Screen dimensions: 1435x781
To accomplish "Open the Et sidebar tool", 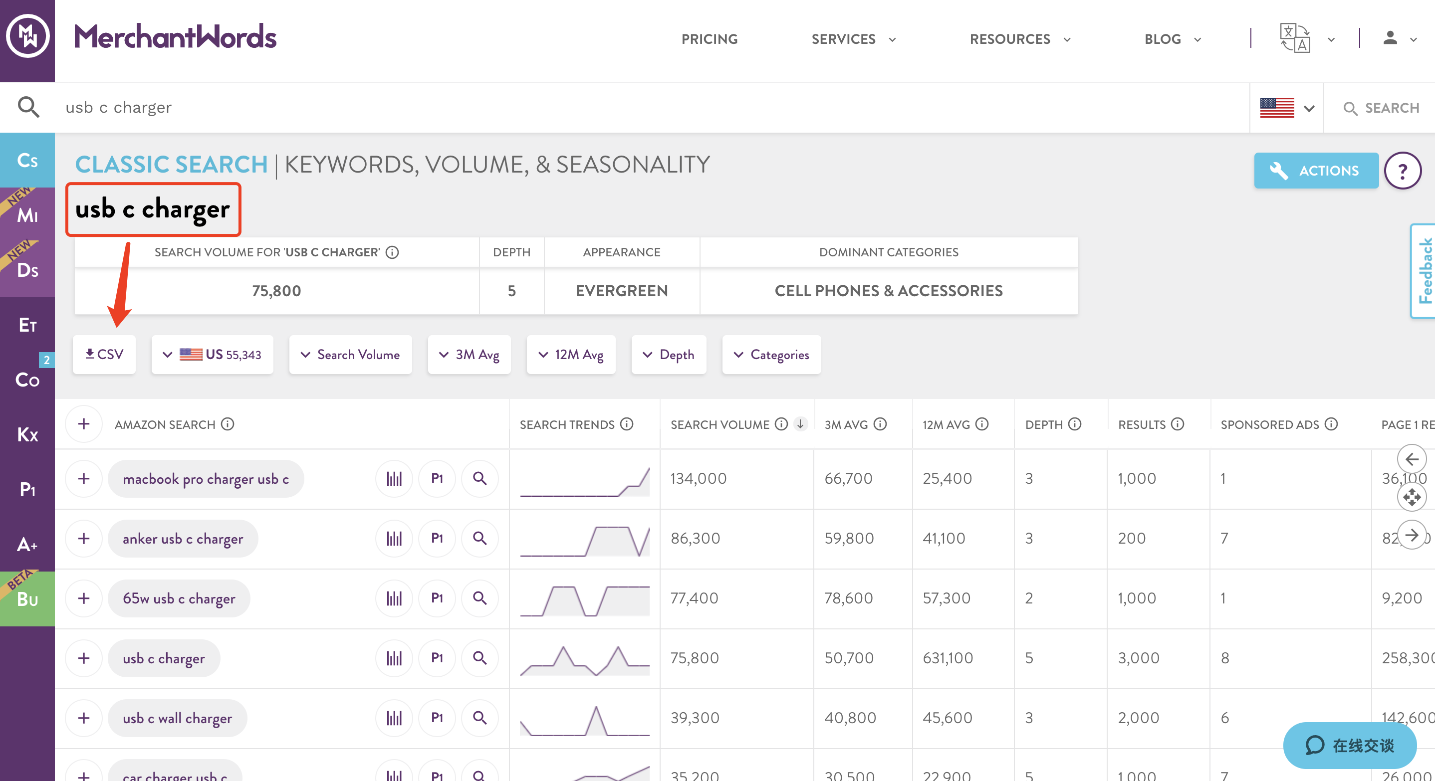I will pos(27,325).
